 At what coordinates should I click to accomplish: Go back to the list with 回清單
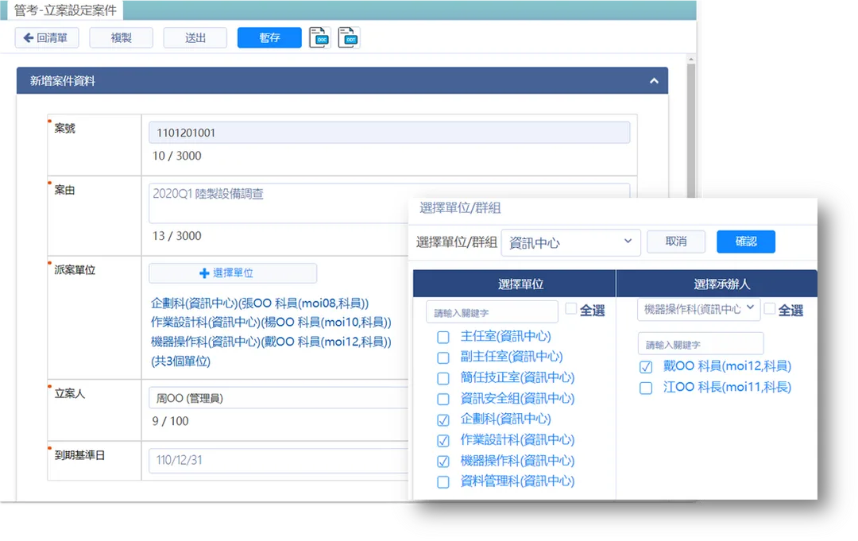[x=47, y=38]
